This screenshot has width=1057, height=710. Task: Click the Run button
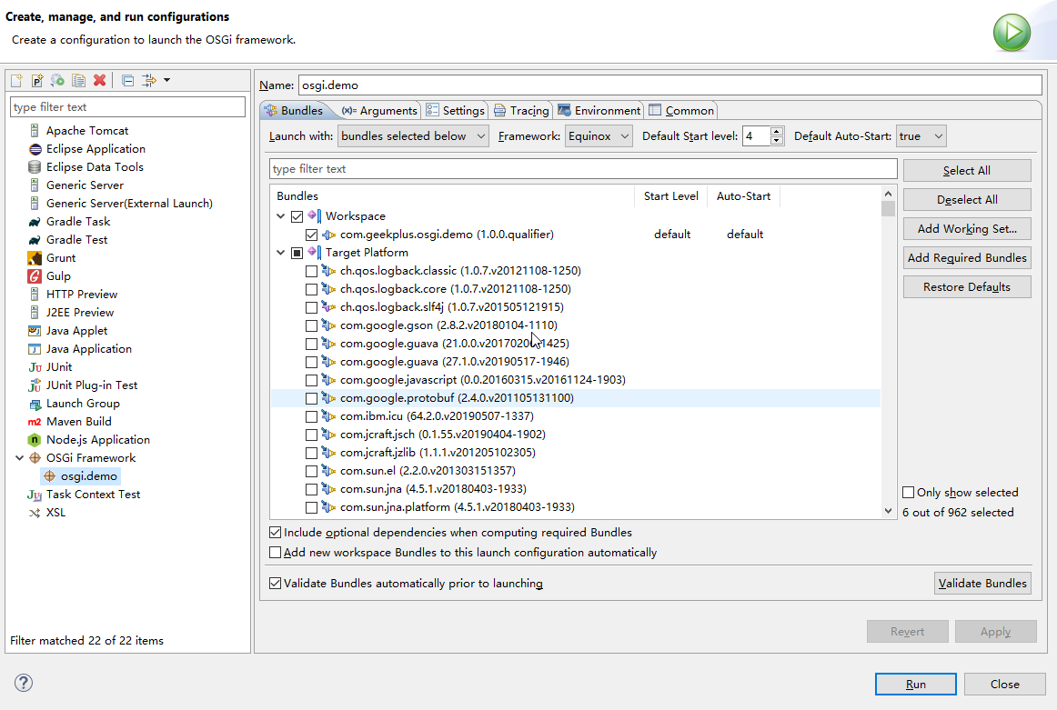coord(915,684)
